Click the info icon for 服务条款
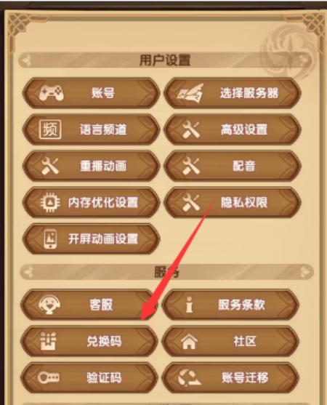This screenshot has width=327, height=405. (x=190, y=305)
